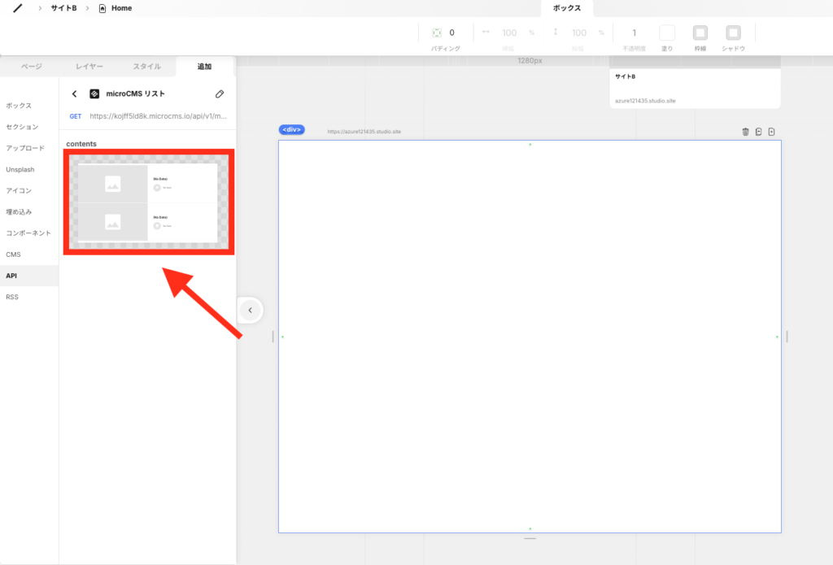833x565 pixels.
Task: Click the contents list thumbnail preview
Action: [x=148, y=203]
